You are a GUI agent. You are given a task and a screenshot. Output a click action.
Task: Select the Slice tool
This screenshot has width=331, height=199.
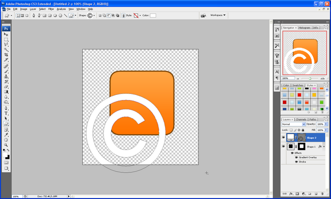(x=6, y=60)
